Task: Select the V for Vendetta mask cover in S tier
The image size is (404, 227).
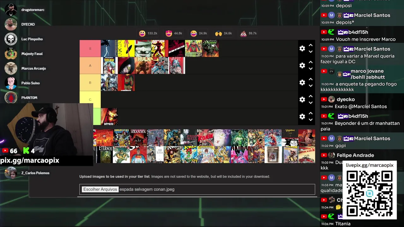Action: (143, 48)
